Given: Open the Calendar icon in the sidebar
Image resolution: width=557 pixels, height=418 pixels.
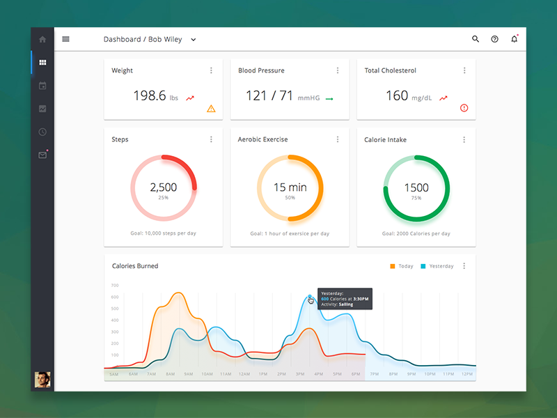Looking at the screenshot, I should point(42,85).
